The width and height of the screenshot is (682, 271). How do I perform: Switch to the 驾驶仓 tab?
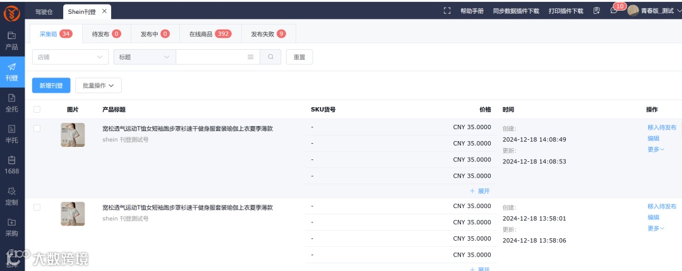(x=44, y=12)
